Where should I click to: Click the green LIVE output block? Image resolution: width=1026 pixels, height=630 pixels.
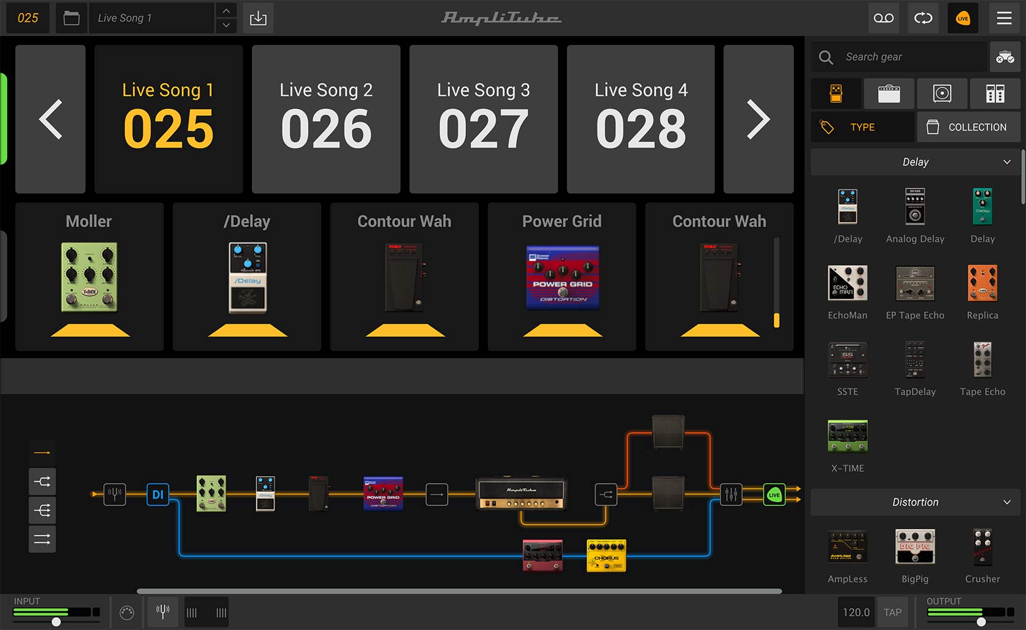pyautogui.click(x=774, y=494)
